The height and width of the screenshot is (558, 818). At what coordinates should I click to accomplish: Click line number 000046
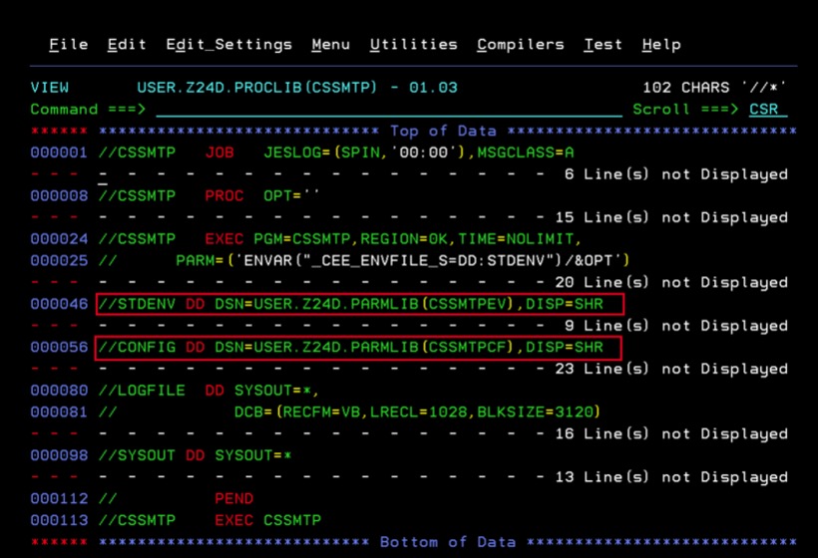59,304
